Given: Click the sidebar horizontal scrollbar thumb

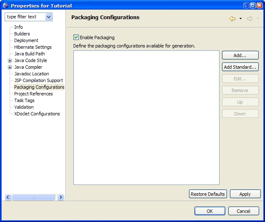Looking at the screenshot, I should pos(33,197).
